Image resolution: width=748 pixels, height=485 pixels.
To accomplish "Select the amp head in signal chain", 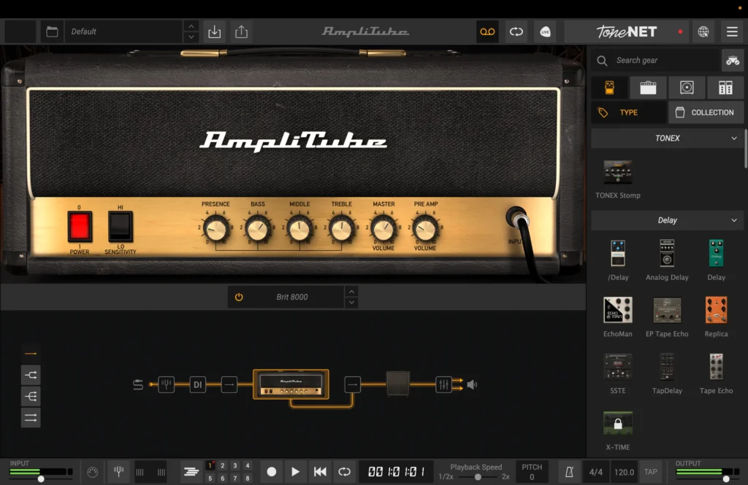I will tap(291, 384).
